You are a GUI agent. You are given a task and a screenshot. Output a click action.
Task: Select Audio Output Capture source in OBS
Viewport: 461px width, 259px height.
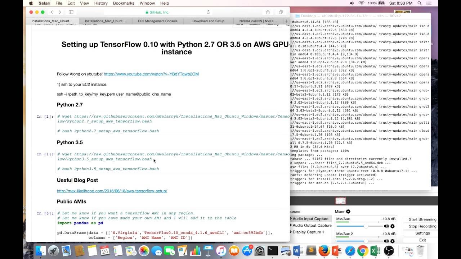(x=312, y=226)
